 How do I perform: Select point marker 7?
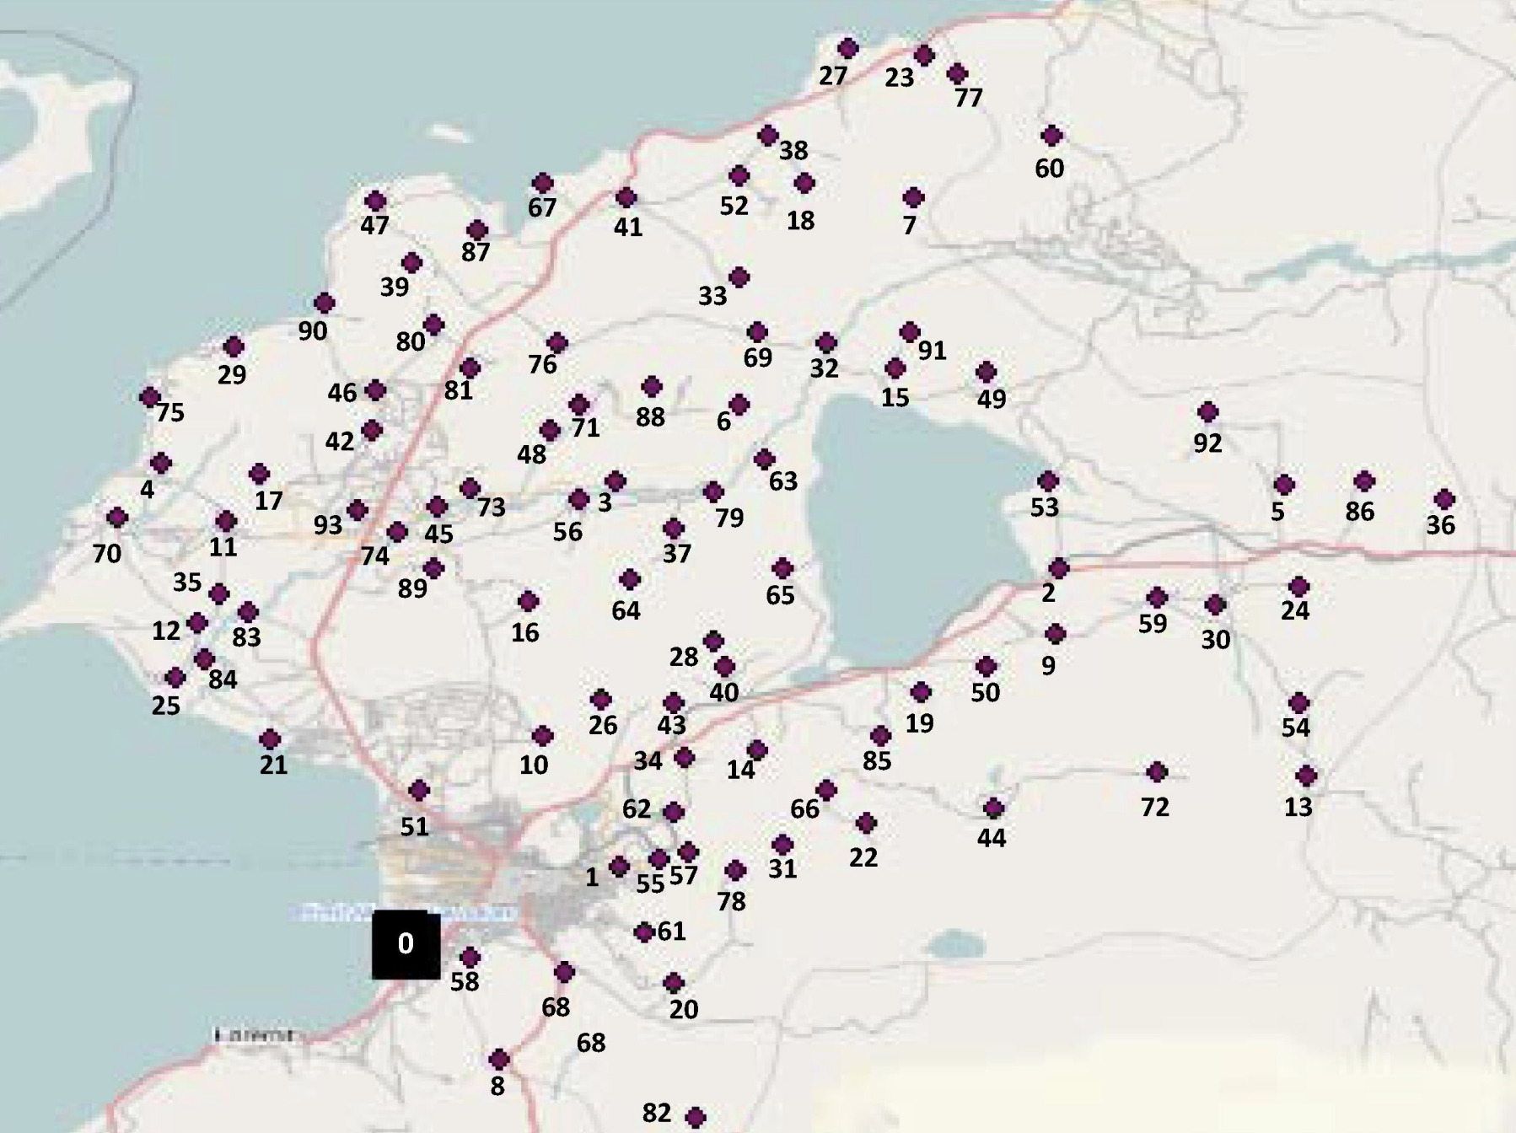[912, 198]
